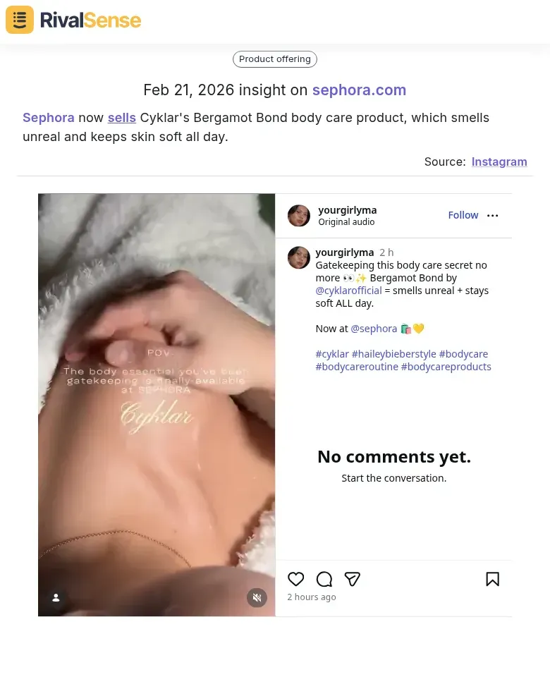Visit the sephora.com insight link

point(359,90)
